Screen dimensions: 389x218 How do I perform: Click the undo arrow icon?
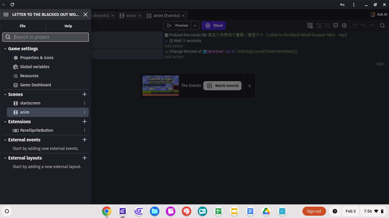pyautogui.click(x=363, y=26)
